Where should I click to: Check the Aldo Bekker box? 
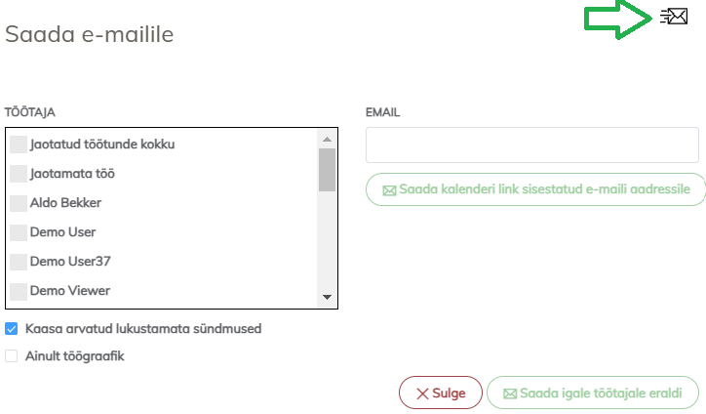point(19,203)
